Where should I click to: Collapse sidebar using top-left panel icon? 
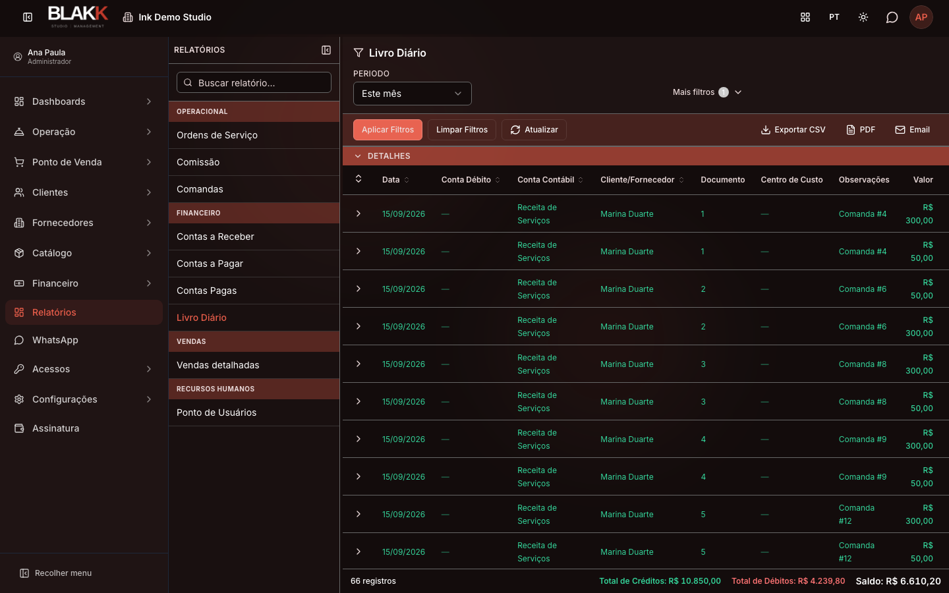tap(28, 17)
